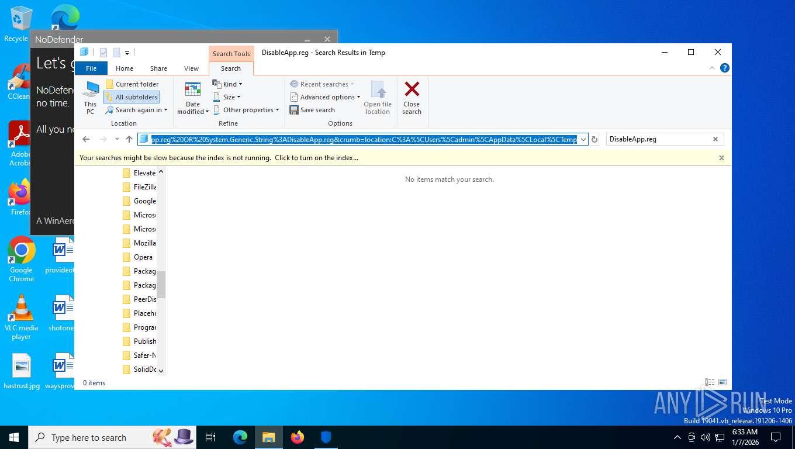This screenshot has width=795, height=449.
Task: Open Explorer help question mark icon
Action: pos(725,68)
